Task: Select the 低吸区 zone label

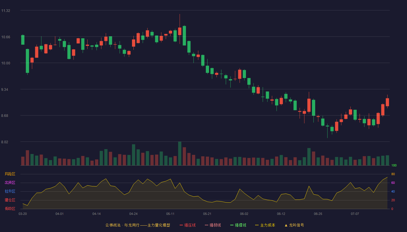Action: (x=10, y=209)
